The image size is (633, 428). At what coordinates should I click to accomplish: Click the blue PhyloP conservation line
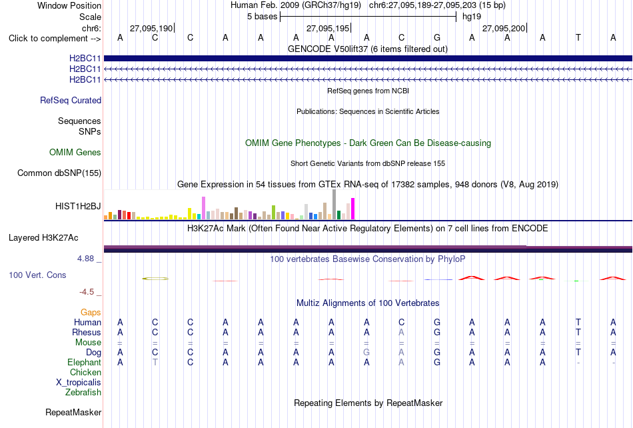click(x=438, y=279)
